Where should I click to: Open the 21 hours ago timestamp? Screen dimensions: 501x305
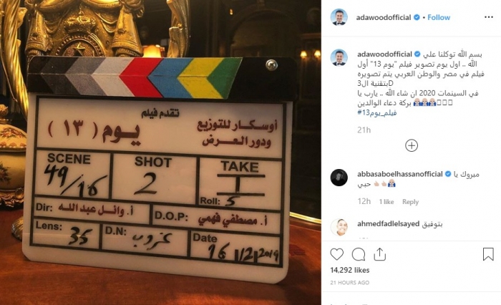click(x=349, y=283)
